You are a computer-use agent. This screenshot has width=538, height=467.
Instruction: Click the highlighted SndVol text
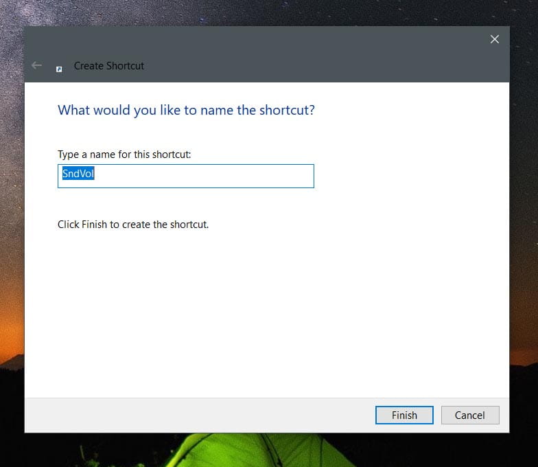pos(78,173)
